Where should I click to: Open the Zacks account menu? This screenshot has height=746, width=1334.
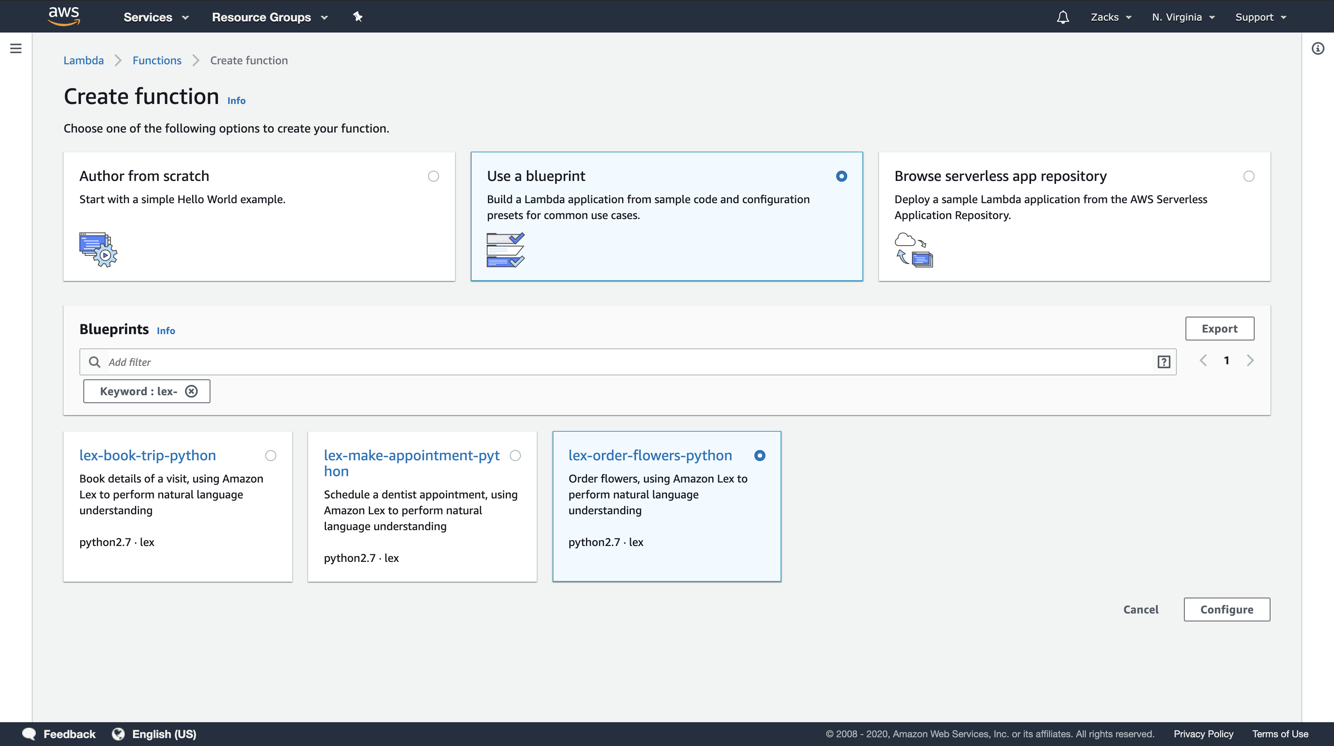(1110, 17)
